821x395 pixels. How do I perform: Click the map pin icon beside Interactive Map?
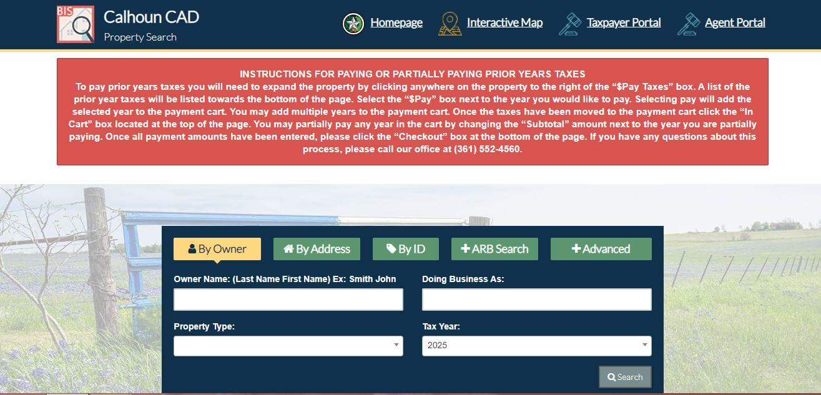[450, 24]
